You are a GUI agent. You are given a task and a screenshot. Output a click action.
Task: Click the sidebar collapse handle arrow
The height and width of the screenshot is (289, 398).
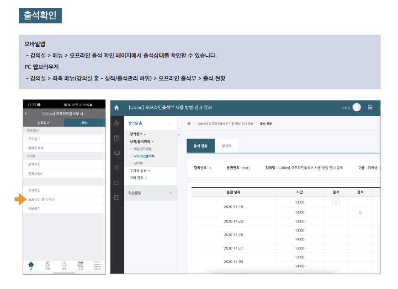click(179, 135)
